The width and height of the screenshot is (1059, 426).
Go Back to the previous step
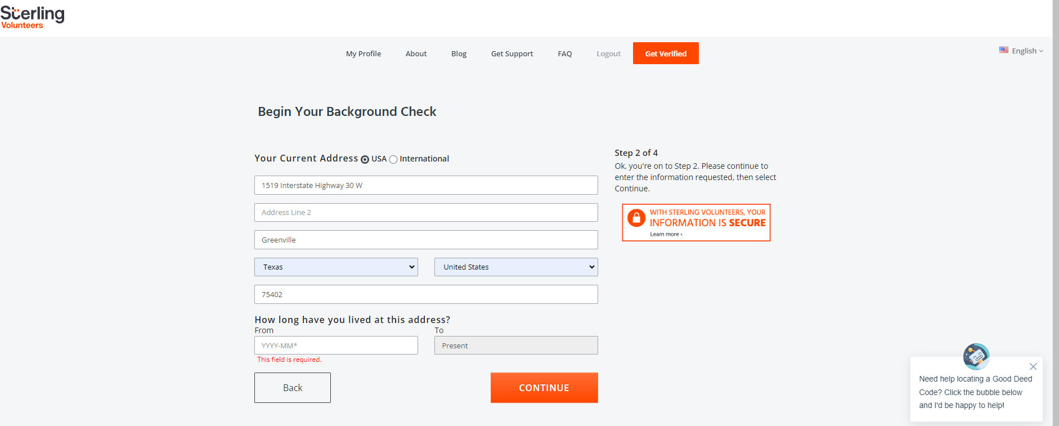pyautogui.click(x=292, y=388)
